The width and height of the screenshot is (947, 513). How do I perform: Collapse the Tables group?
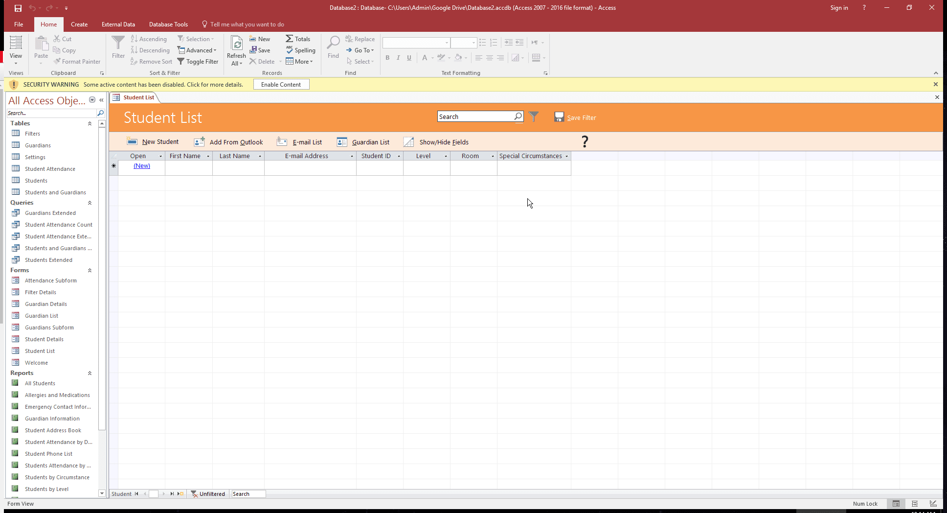coord(90,123)
